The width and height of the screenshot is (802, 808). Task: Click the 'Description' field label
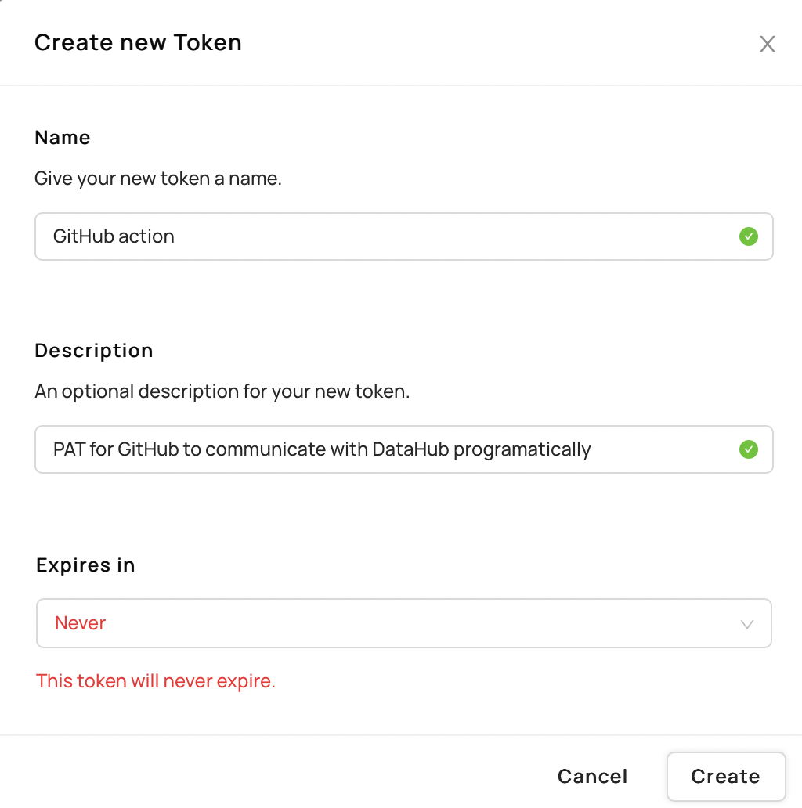click(x=94, y=351)
